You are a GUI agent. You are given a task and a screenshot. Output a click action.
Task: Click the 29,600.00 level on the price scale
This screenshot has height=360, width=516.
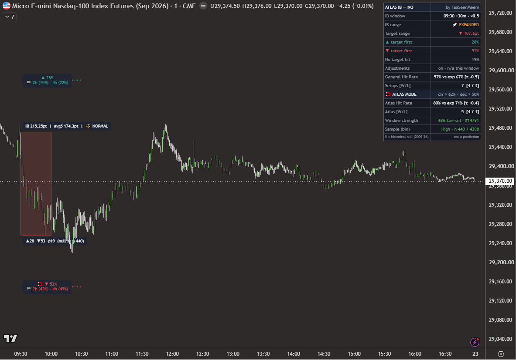(501, 70)
